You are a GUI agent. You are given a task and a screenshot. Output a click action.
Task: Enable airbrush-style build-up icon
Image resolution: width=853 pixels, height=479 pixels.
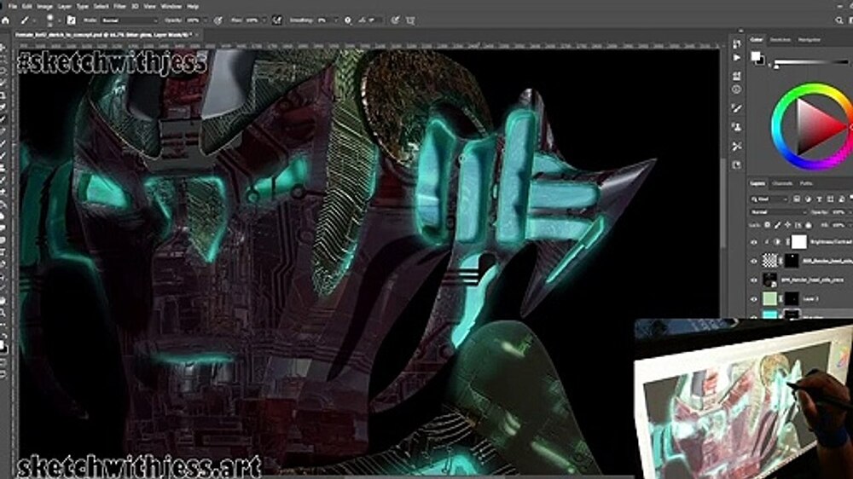click(x=277, y=20)
